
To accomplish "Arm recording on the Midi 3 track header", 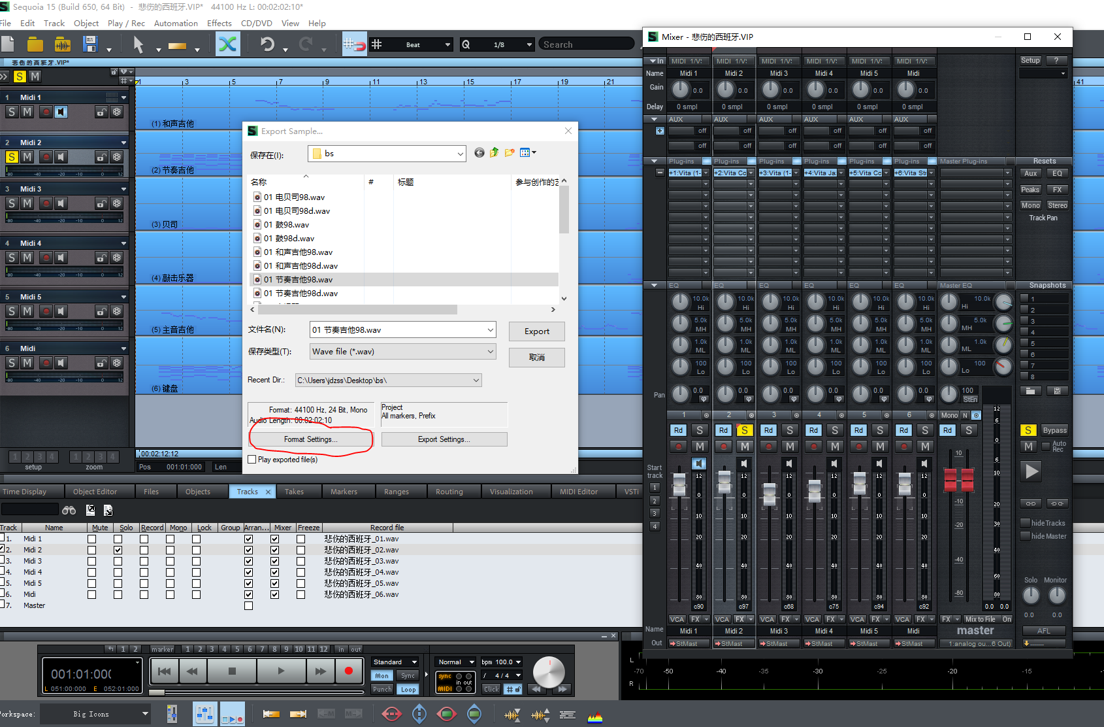I will tap(46, 203).
